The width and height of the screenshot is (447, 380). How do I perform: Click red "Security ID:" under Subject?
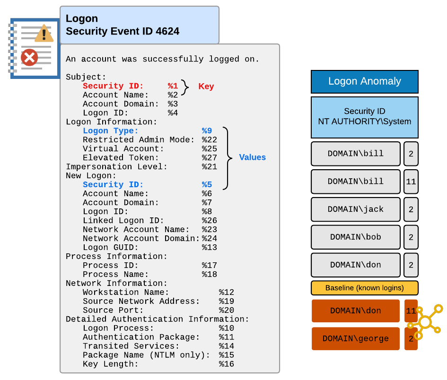pos(113,86)
